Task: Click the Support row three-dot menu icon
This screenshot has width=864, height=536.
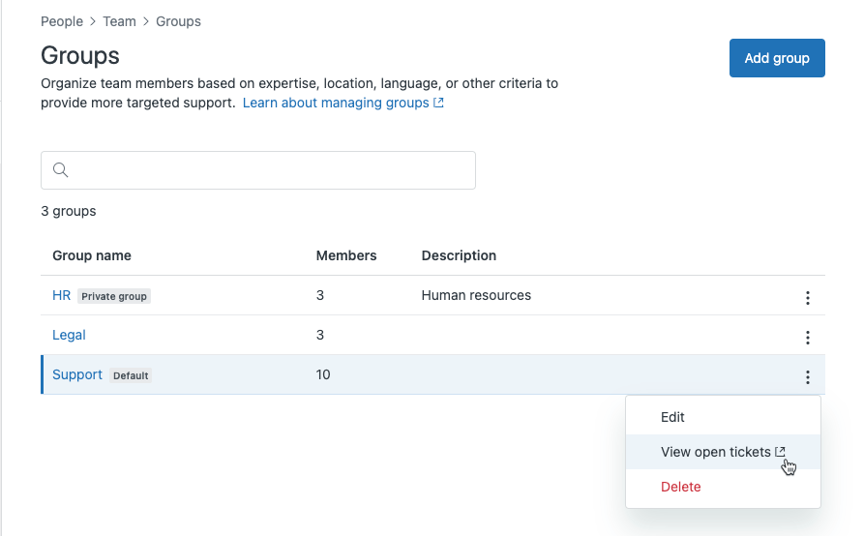Action: coord(807,377)
